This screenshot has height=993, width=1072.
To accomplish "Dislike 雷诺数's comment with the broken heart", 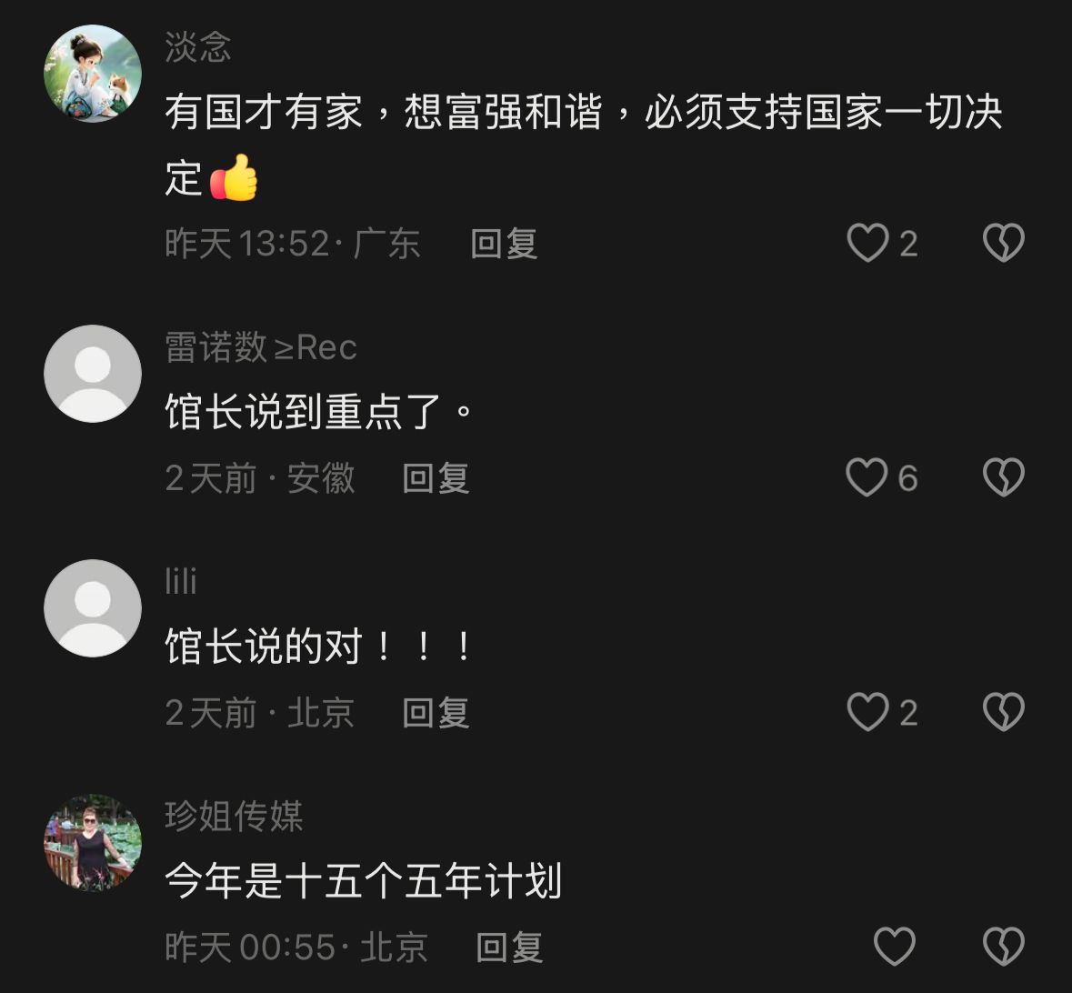I will pyautogui.click(x=1003, y=477).
